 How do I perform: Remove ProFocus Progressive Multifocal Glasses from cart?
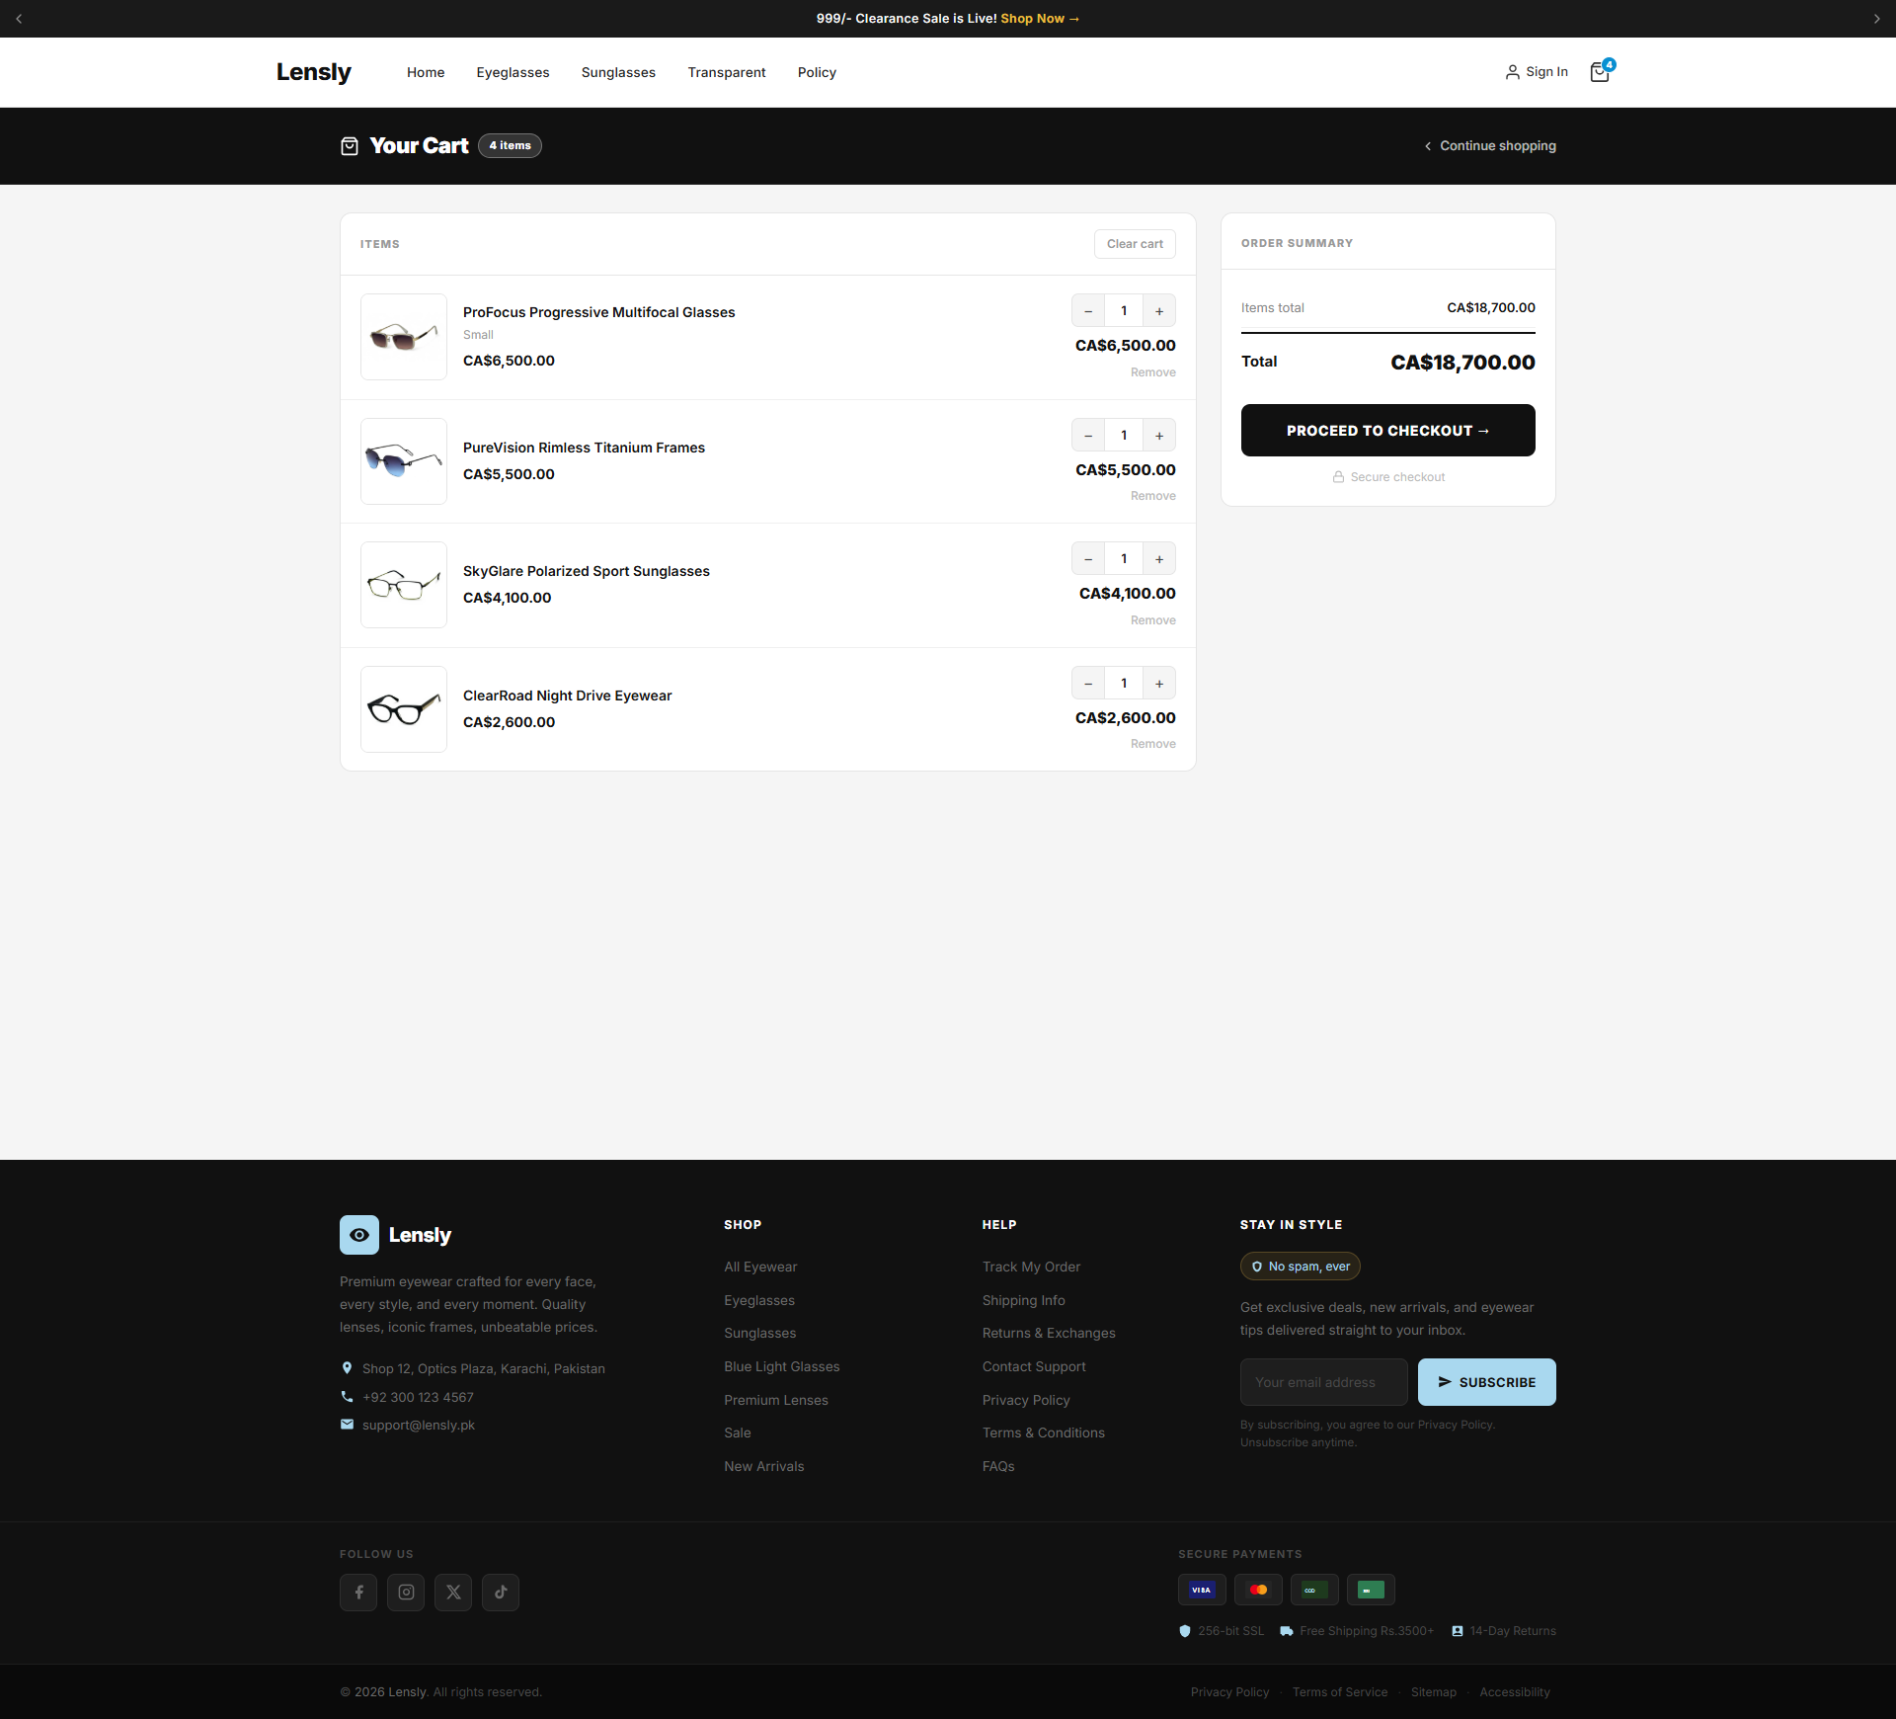(x=1152, y=372)
